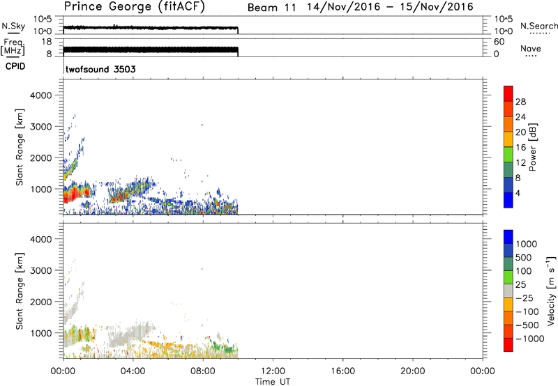Click the '60' tick on the Nave axis

[499, 42]
